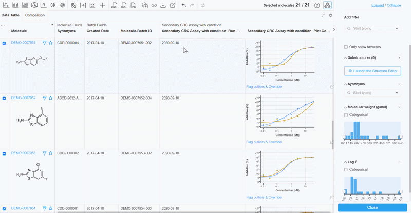Viewport: 411px width, 213px height.
Task: Uncheck the DEMO-0007953 row checkbox
Action: [x=4, y=153]
